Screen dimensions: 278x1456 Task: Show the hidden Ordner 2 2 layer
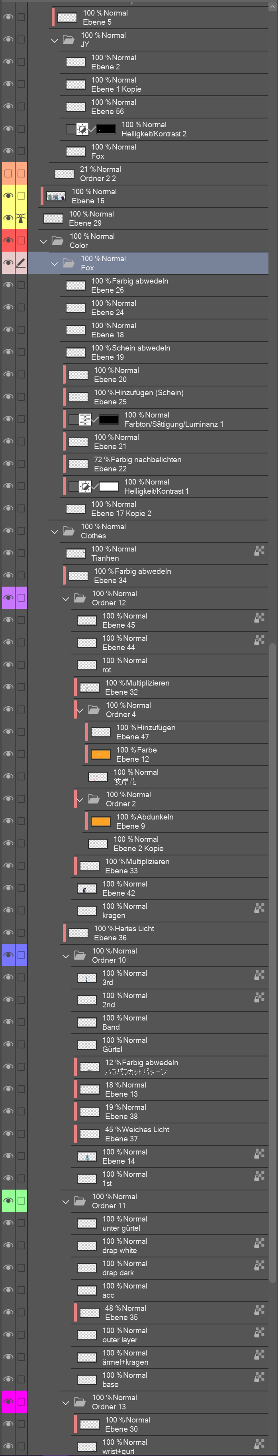[x=8, y=173]
